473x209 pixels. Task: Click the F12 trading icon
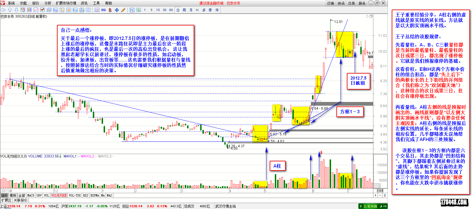pos(75,10)
